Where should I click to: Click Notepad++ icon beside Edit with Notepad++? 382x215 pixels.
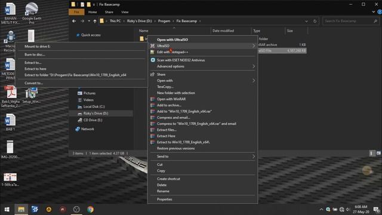point(153,52)
